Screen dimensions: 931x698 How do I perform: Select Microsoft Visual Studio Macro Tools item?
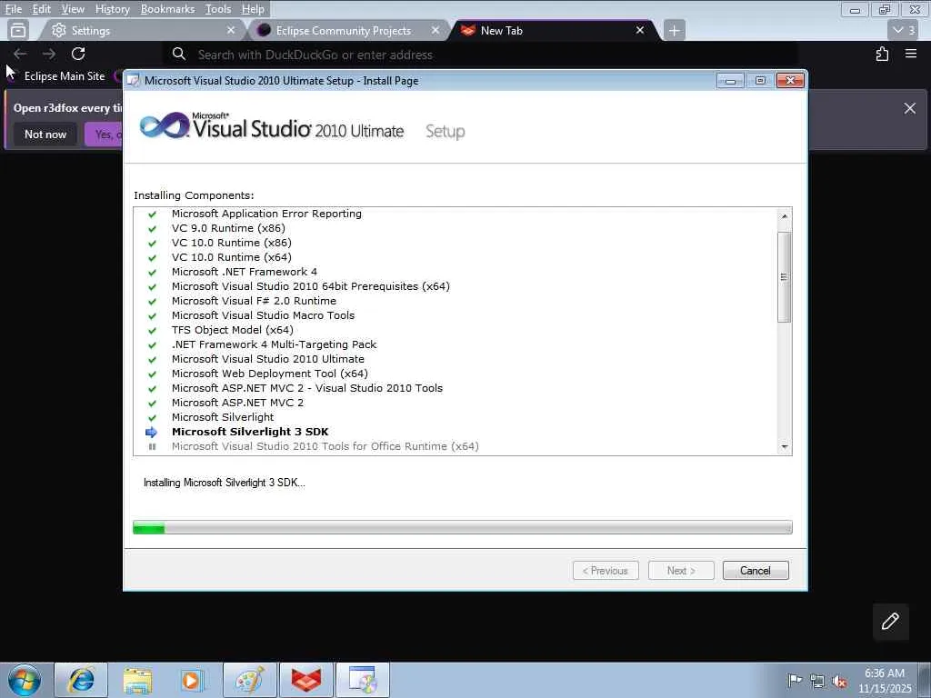263,315
